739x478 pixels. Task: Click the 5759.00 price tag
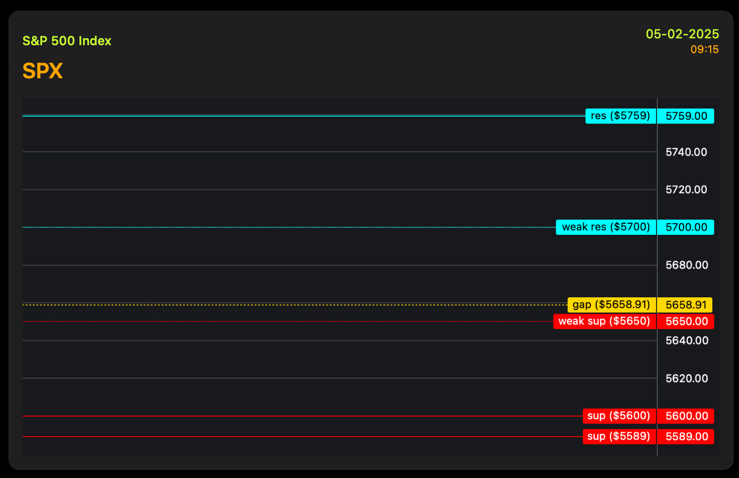click(x=686, y=116)
